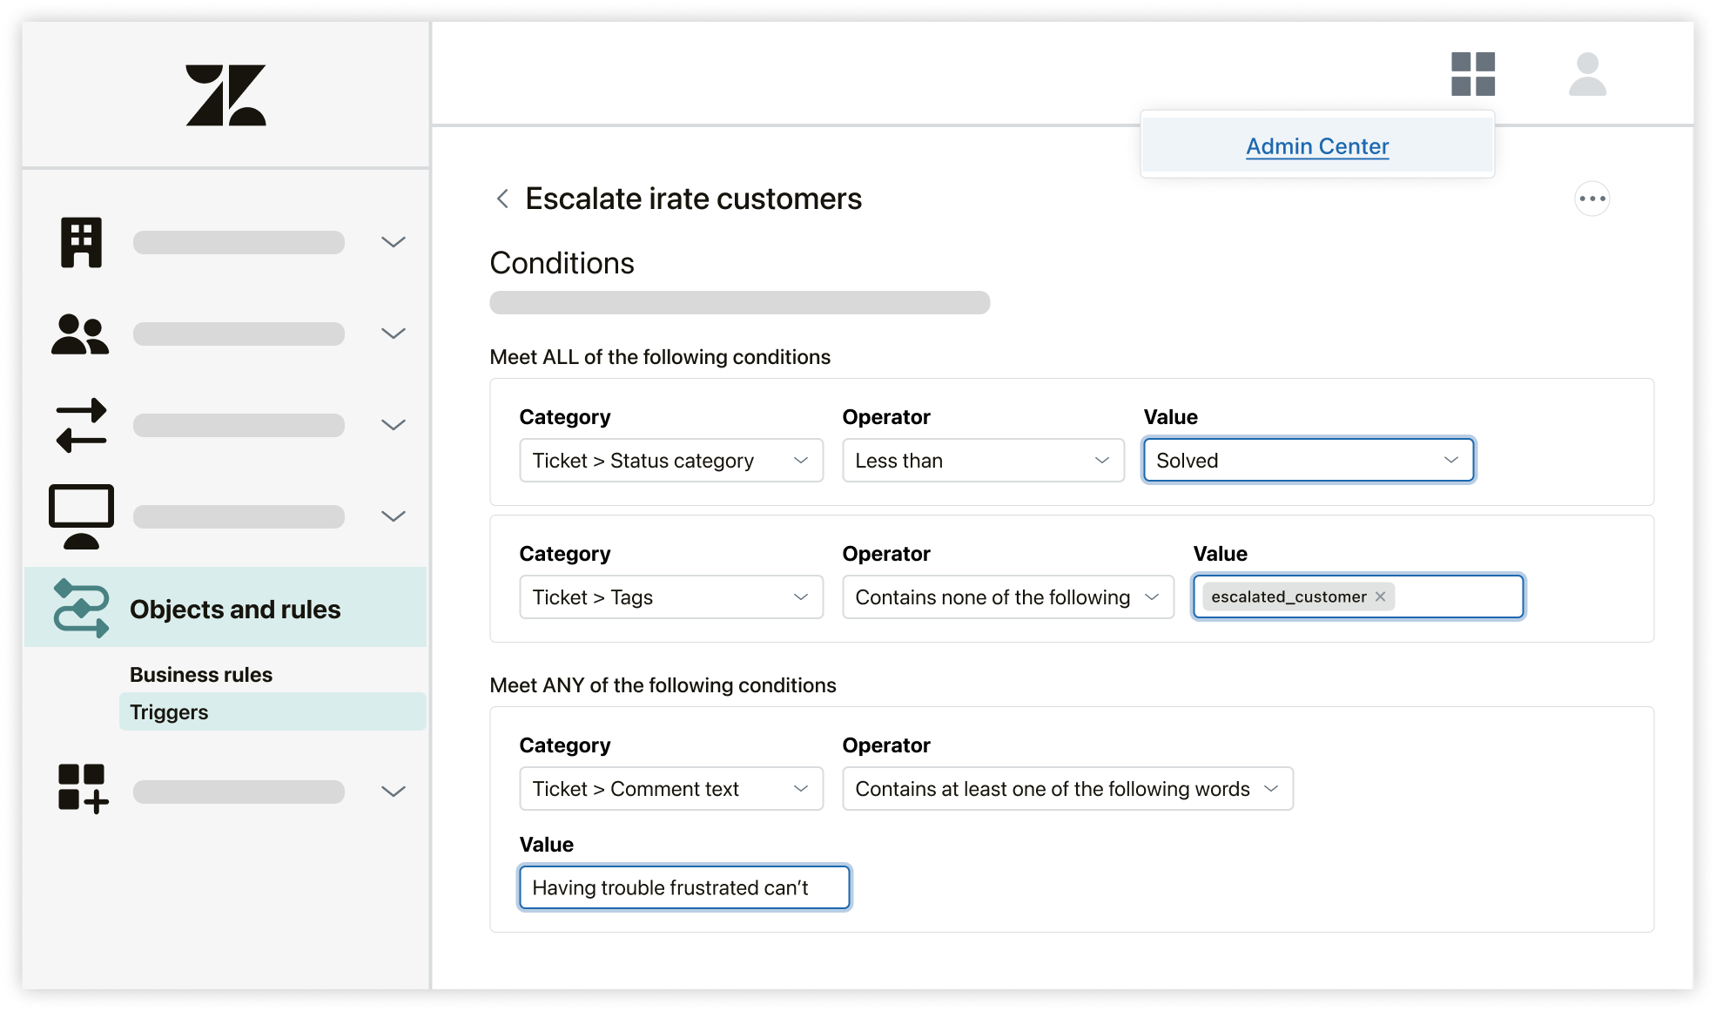The width and height of the screenshot is (1716, 1011).
Task: Click the Escalate irate customers title
Action: pos(693,199)
